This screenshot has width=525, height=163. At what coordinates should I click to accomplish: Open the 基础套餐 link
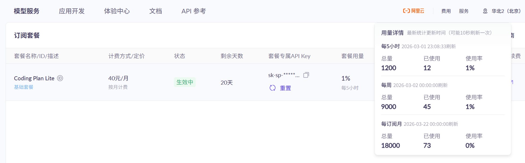24,87
